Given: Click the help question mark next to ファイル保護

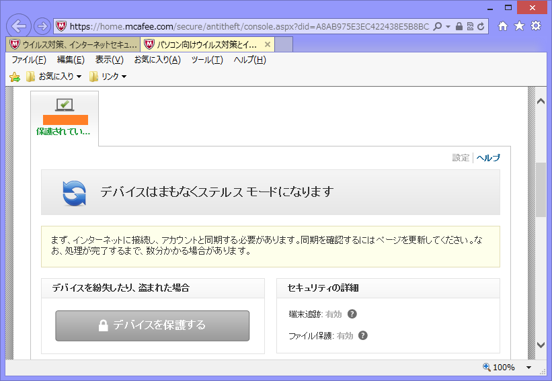Looking at the screenshot, I should [363, 335].
